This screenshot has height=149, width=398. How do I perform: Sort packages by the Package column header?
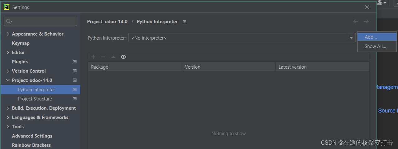coord(135,67)
